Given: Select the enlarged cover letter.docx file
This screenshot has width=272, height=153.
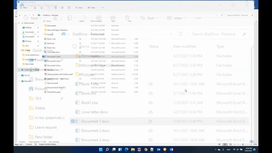Looking at the screenshot, I should (94, 112).
